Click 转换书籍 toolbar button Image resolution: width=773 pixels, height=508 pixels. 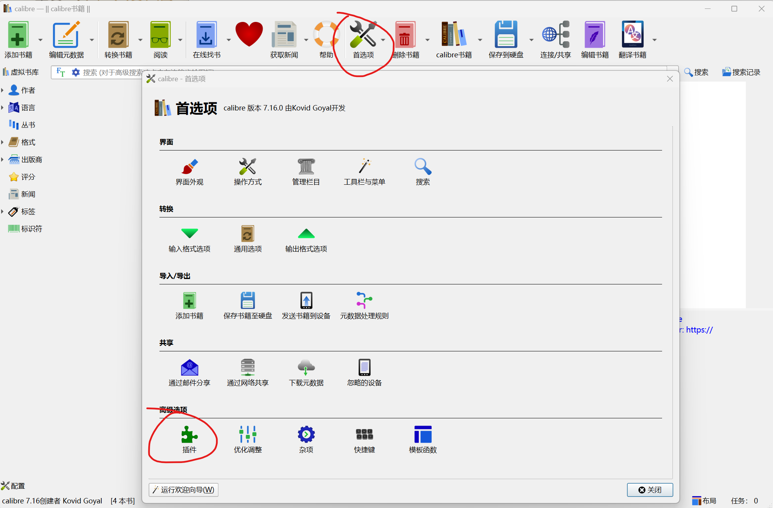coord(118,40)
